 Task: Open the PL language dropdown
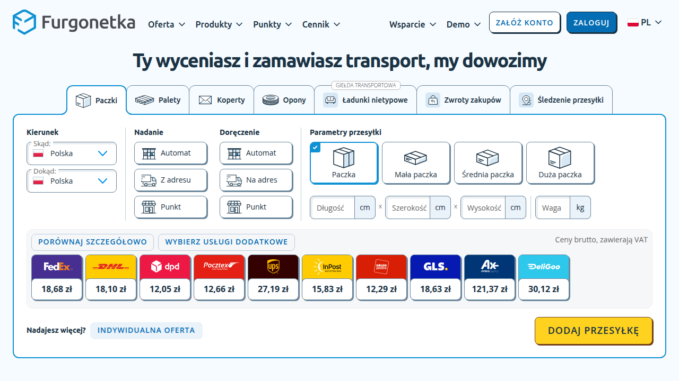point(645,22)
